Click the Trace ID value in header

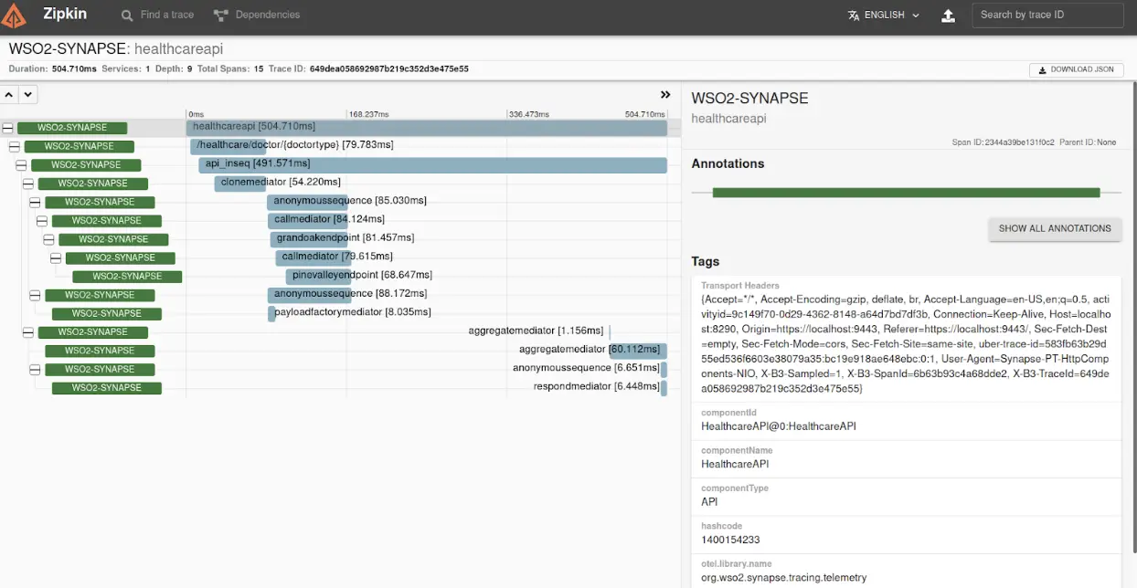[389, 69]
